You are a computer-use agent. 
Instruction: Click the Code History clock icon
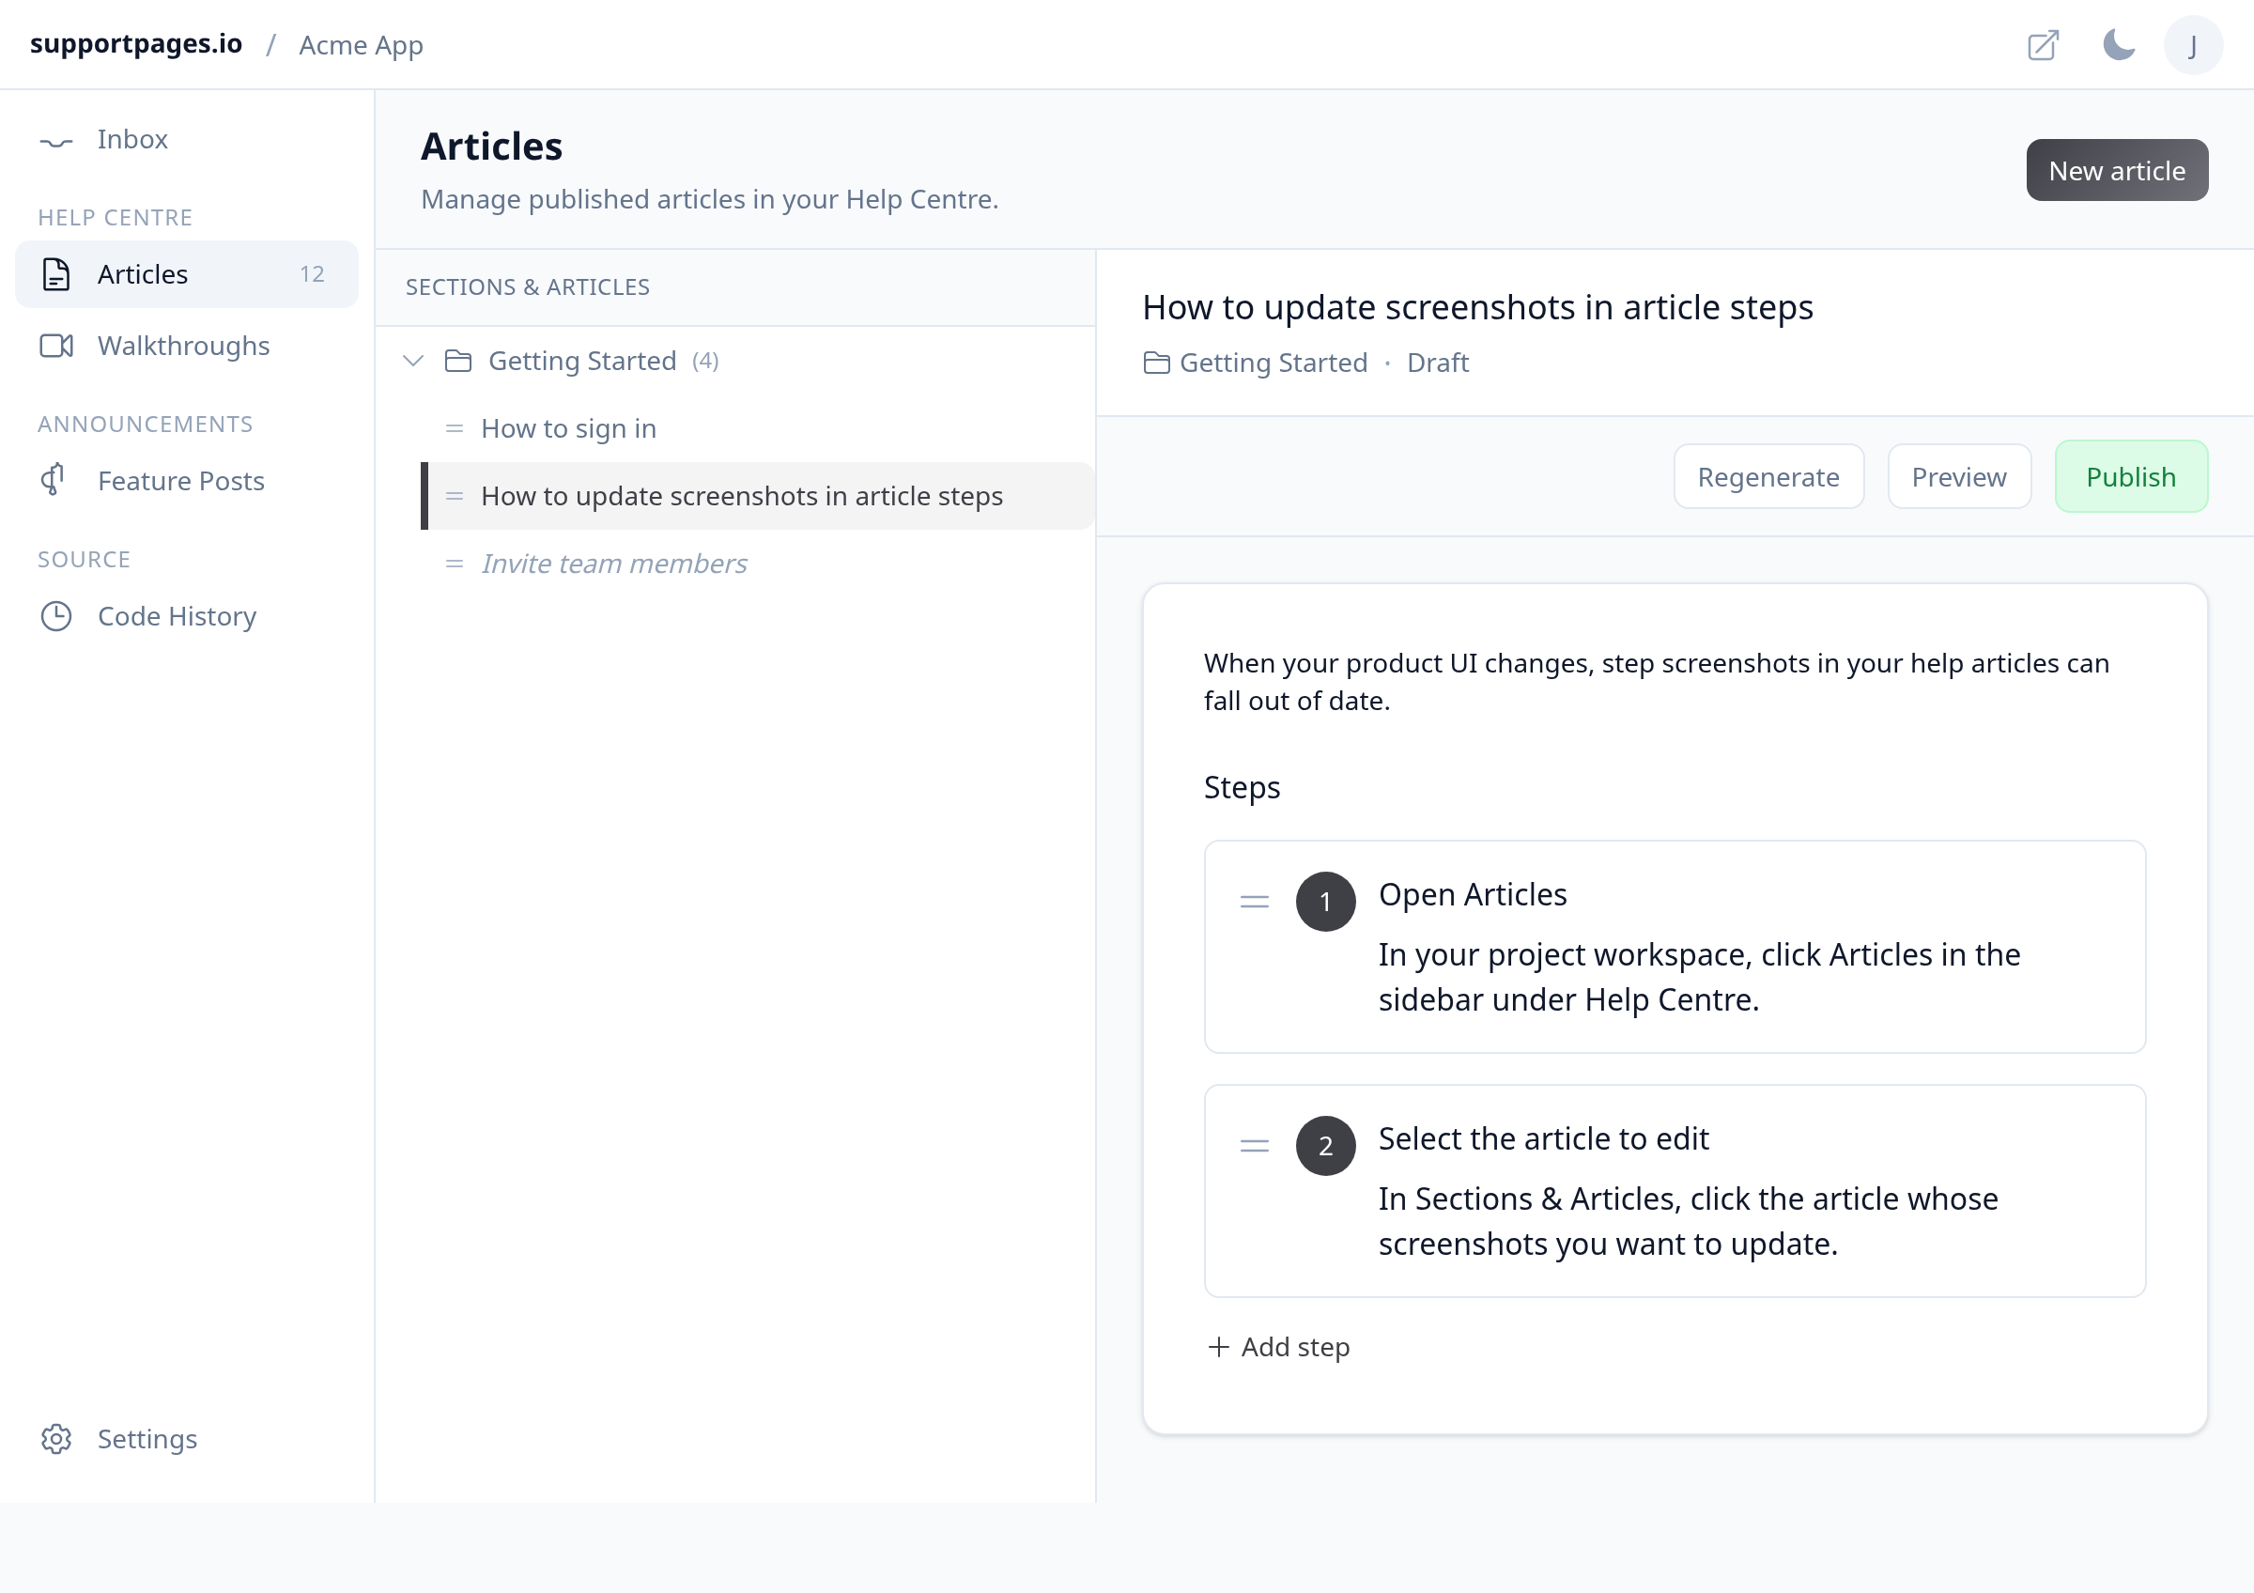(x=56, y=615)
